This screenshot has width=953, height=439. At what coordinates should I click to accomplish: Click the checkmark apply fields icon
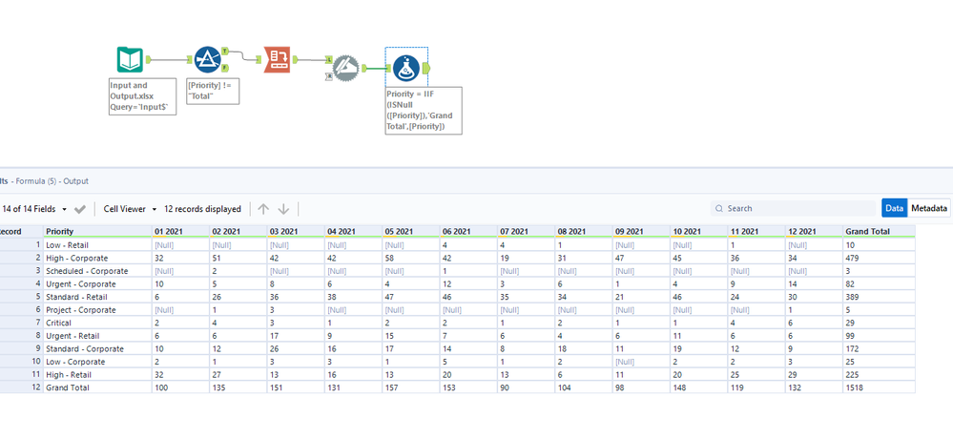point(79,209)
